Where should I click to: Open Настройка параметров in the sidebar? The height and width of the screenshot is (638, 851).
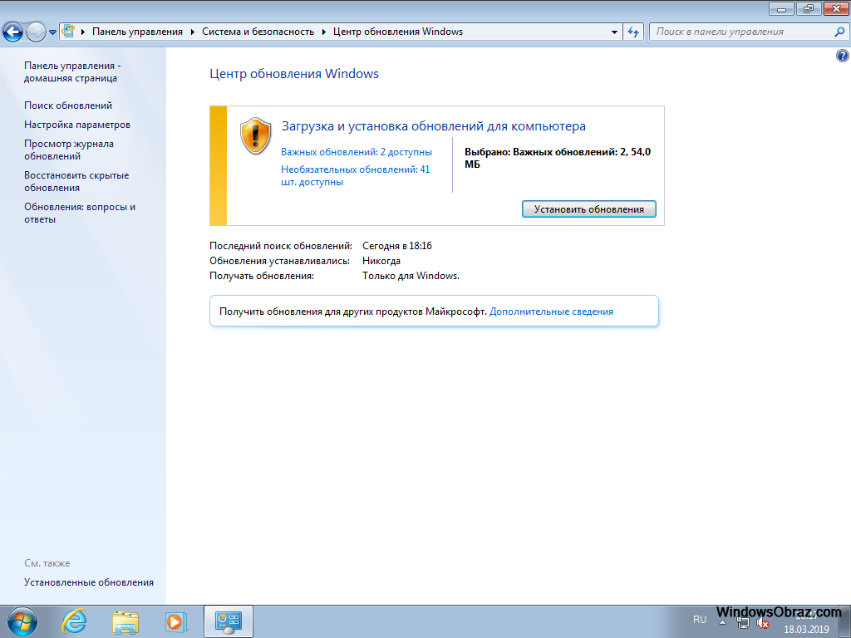point(77,125)
